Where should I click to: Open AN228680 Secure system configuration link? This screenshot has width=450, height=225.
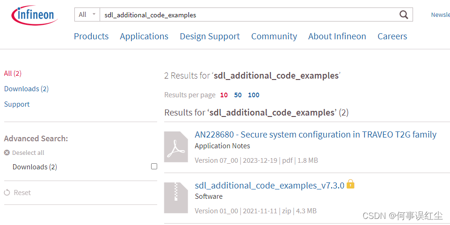click(316, 134)
